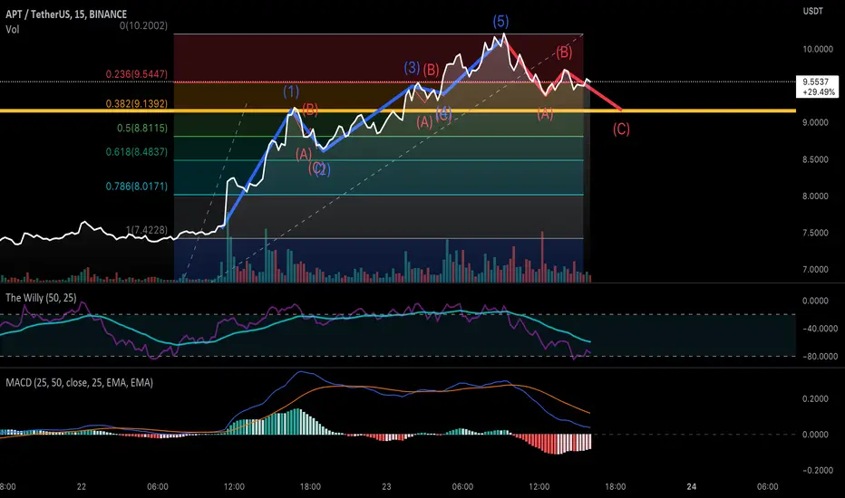
Task: Select the 0.236(9.5447) Fibonacci label
Action: (136, 73)
